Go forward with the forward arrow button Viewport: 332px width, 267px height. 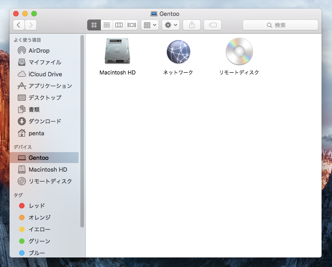pos(31,25)
